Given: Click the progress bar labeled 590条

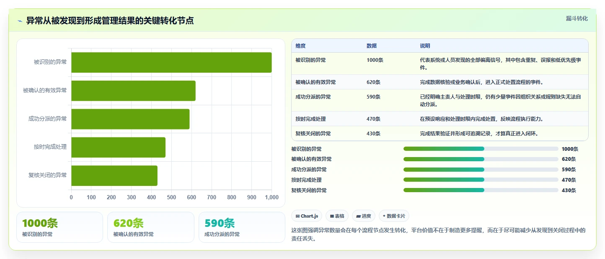Looking at the screenshot, I should coord(481,170).
